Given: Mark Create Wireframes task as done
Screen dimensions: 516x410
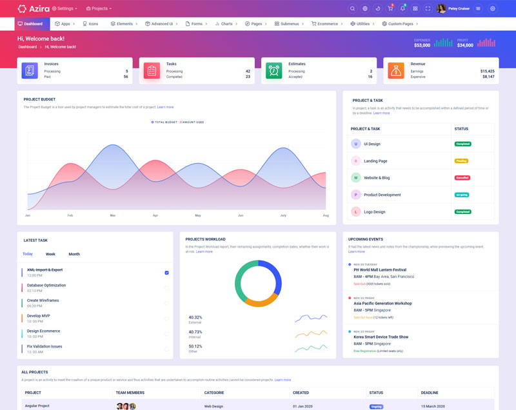Looking at the screenshot, I should [x=166, y=303].
